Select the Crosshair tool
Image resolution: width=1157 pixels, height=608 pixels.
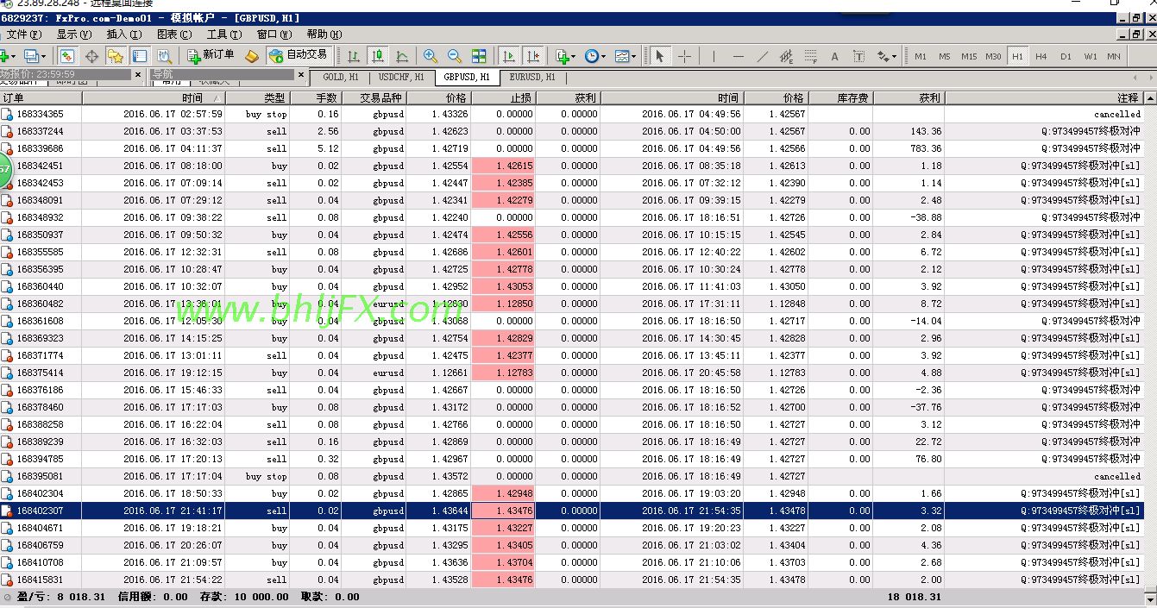pyautogui.click(x=684, y=56)
